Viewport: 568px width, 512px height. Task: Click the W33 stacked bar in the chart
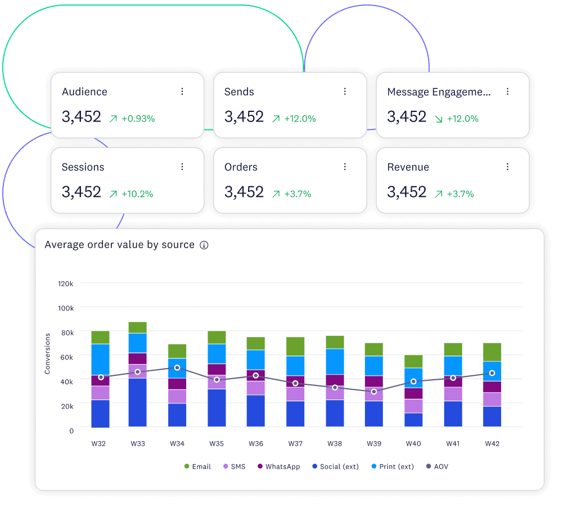[138, 371]
